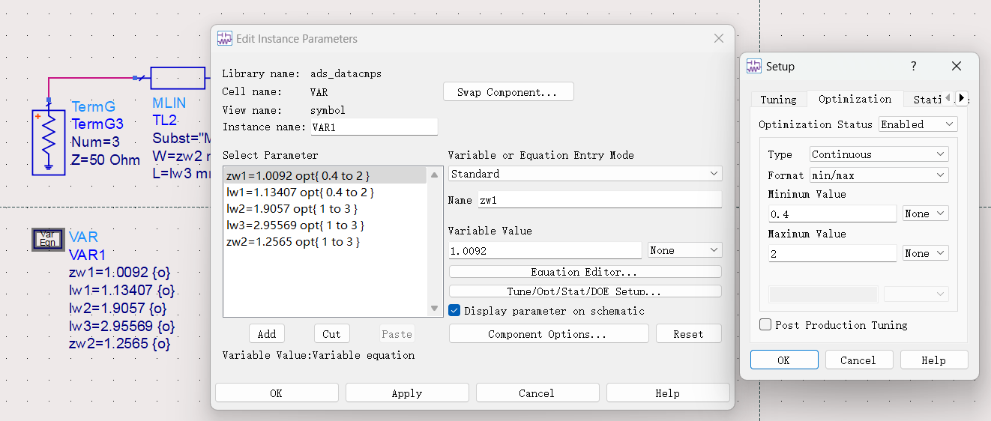The image size is (991, 421).
Task: Select lw2=1.9057 parameter in the list
Action: click(325, 208)
